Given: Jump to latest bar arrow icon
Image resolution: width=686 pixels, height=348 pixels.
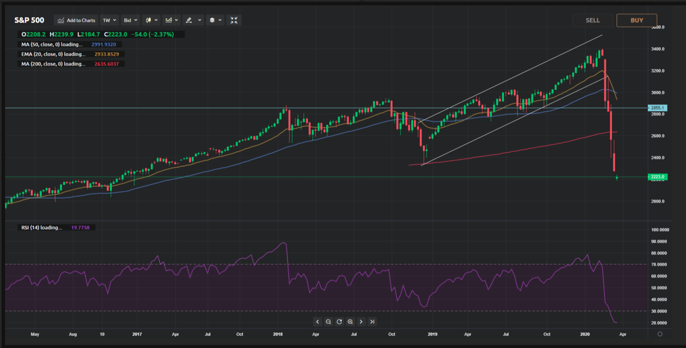Looking at the screenshot, I should click(372, 321).
